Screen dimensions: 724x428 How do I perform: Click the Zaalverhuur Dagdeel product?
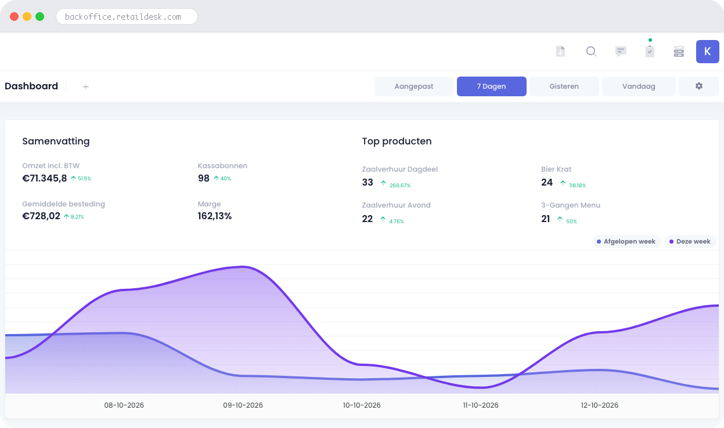click(399, 169)
